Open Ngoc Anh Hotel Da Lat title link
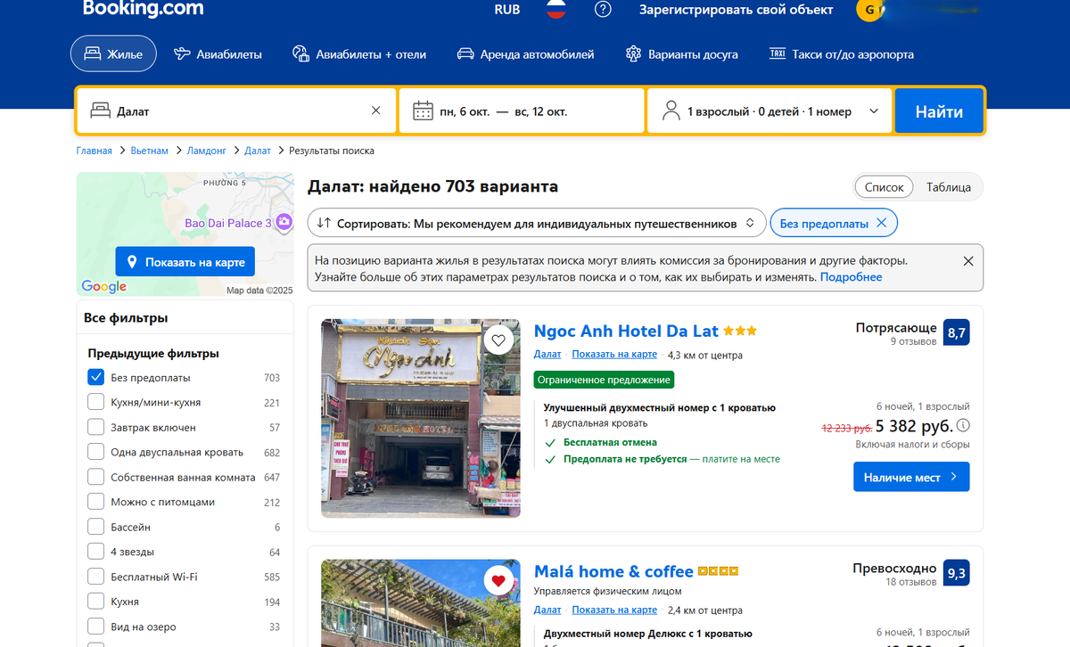The height and width of the screenshot is (647, 1070). (626, 331)
